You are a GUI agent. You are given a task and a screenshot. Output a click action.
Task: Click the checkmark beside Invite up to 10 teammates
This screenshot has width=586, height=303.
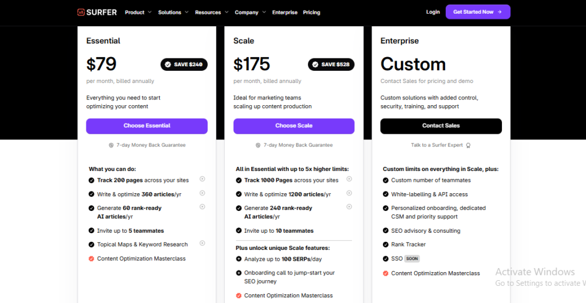tap(239, 230)
